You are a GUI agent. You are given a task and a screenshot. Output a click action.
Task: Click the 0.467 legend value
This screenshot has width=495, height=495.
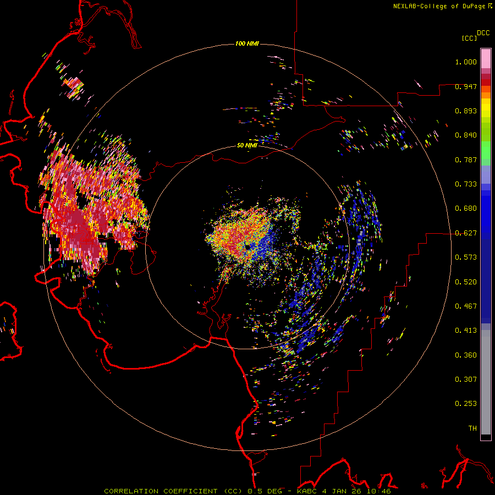click(466, 306)
